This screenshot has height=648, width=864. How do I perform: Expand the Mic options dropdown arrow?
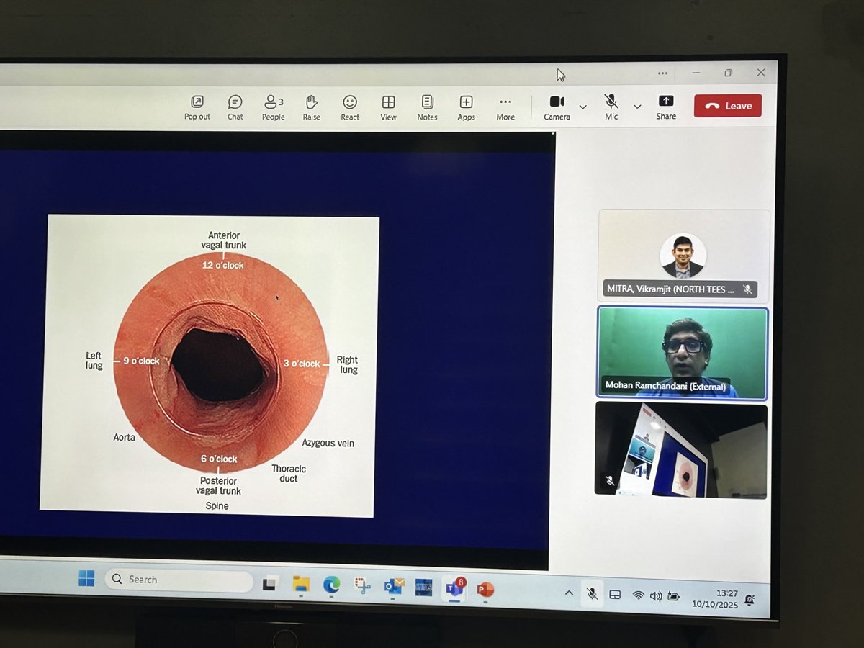(637, 106)
